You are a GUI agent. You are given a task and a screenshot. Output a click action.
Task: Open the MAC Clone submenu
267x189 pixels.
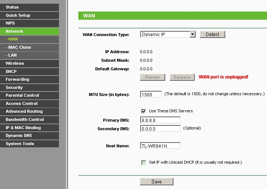(x=29, y=47)
